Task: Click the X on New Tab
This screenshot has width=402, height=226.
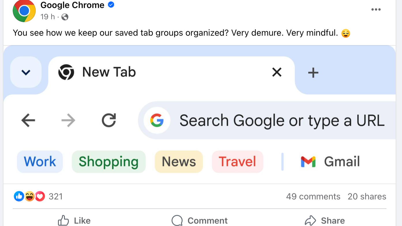Action: pos(277,72)
